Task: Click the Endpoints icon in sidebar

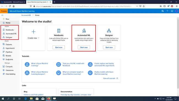Action: 4,59
